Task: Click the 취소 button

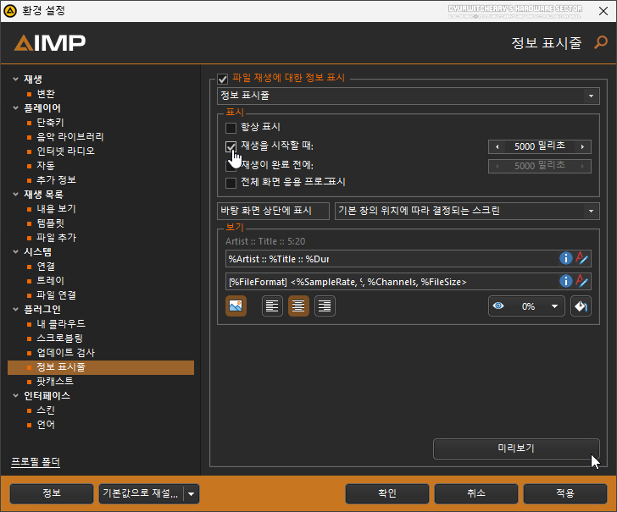Action: click(x=476, y=493)
